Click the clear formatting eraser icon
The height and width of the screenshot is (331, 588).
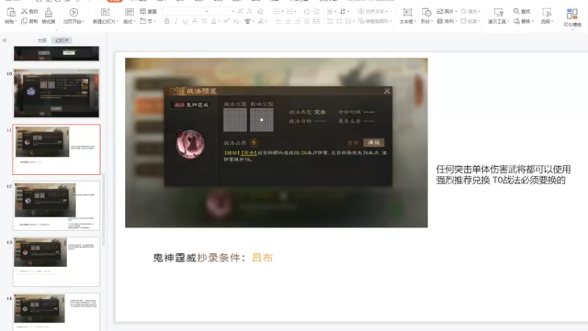click(260, 11)
